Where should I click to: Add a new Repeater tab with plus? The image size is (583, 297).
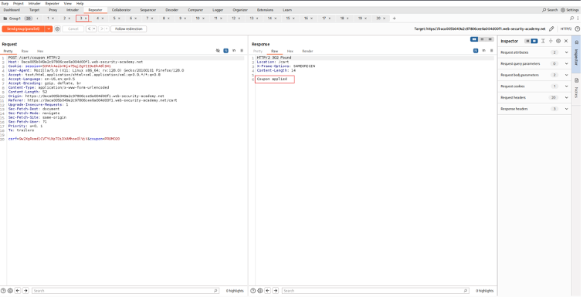pos(395,19)
